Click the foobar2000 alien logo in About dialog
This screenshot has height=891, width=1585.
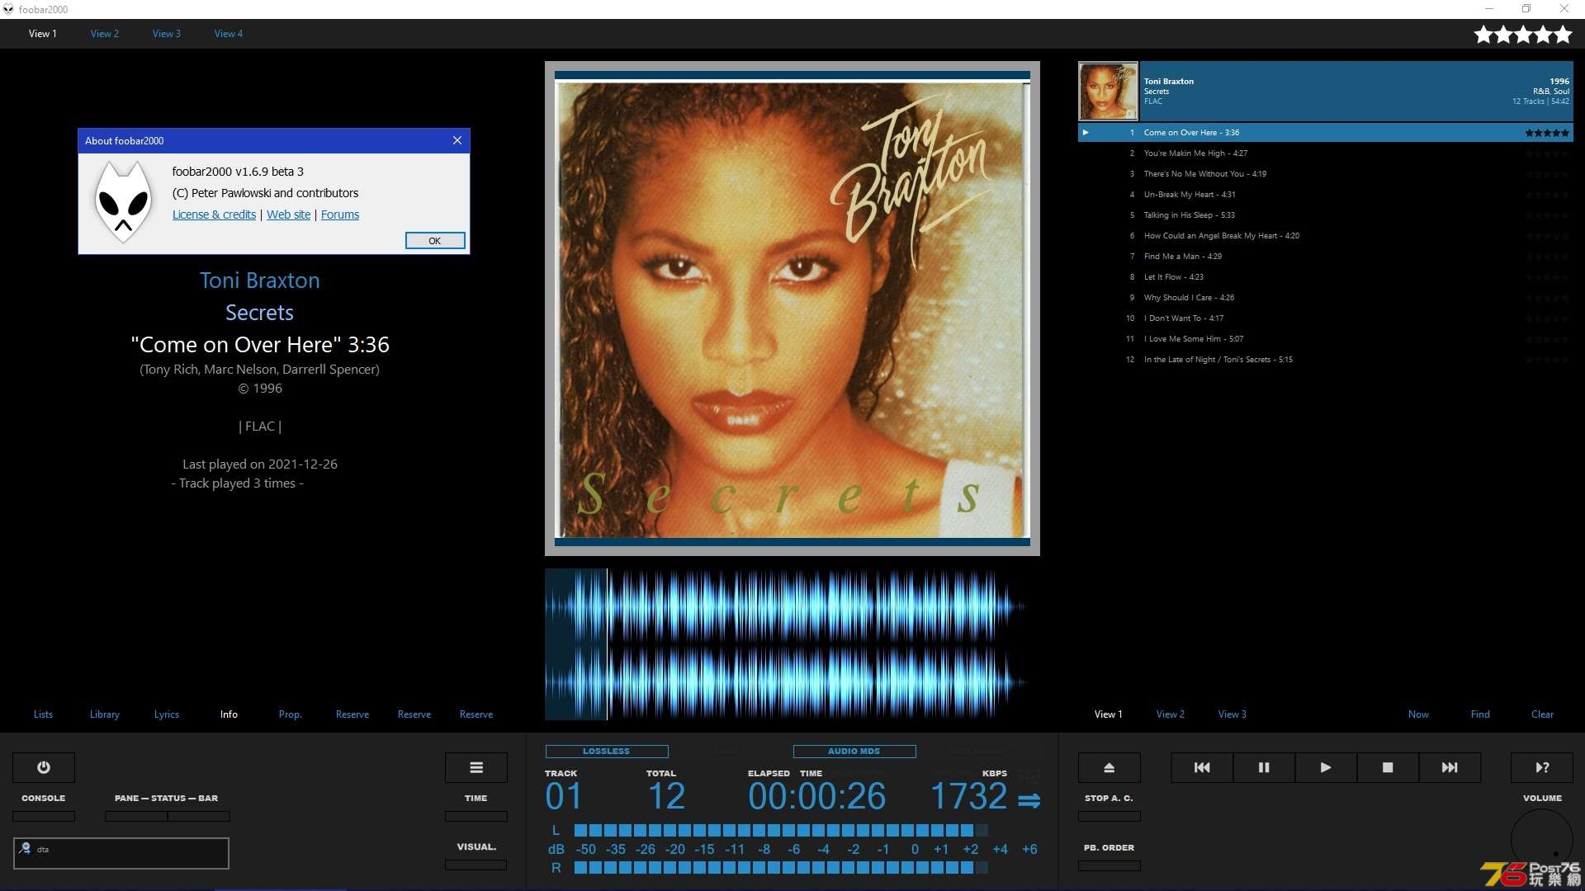coord(123,202)
